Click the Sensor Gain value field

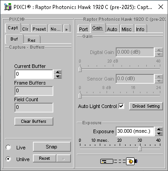click(x=135, y=79)
